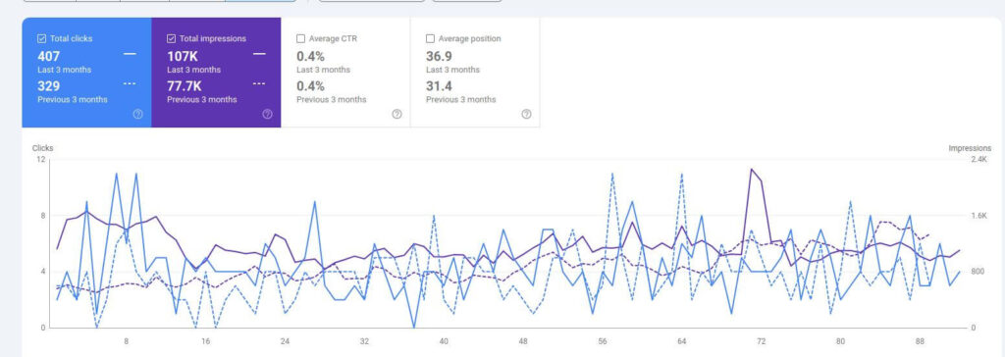Enable the Average position checkbox
The height and width of the screenshot is (357, 1005).
[x=430, y=38]
